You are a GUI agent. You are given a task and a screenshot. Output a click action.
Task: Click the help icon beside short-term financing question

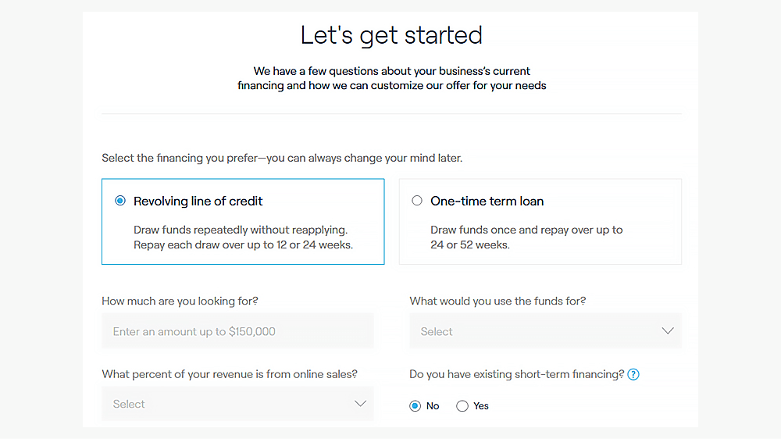(633, 374)
